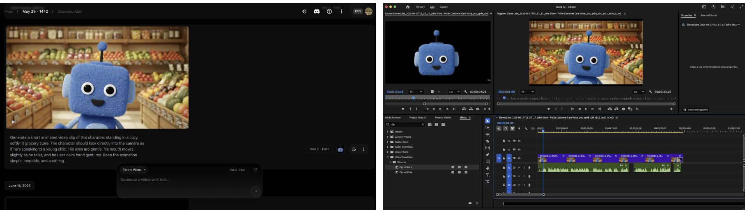Select the Selection tool in Premiere
The height and width of the screenshot is (210, 745).
(x=487, y=121)
